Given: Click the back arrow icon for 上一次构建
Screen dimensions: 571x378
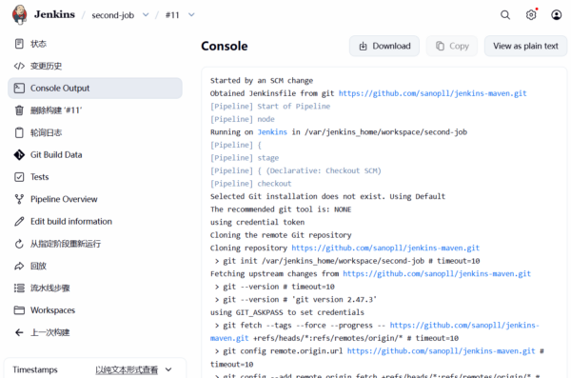Looking at the screenshot, I should pos(19,332).
